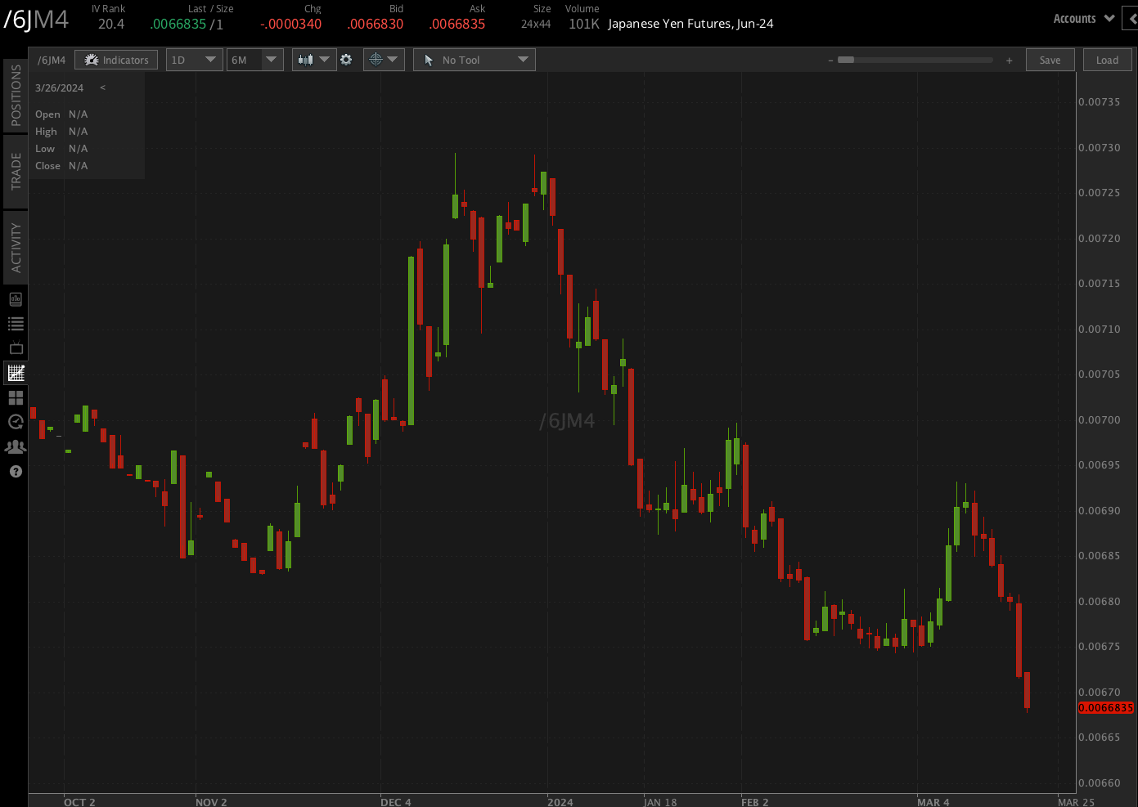Click the MAR 4 date axis label
1138x807 pixels.
933,801
